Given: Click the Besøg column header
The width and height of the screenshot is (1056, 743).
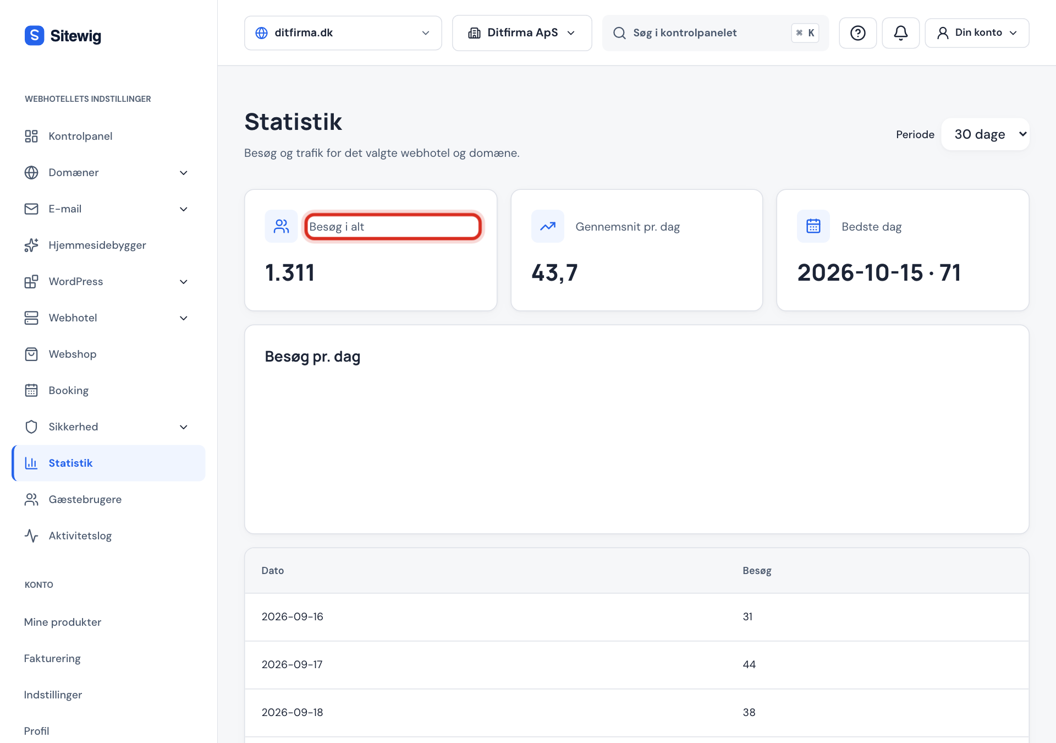Looking at the screenshot, I should pyautogui.click(x=757, y=571).
